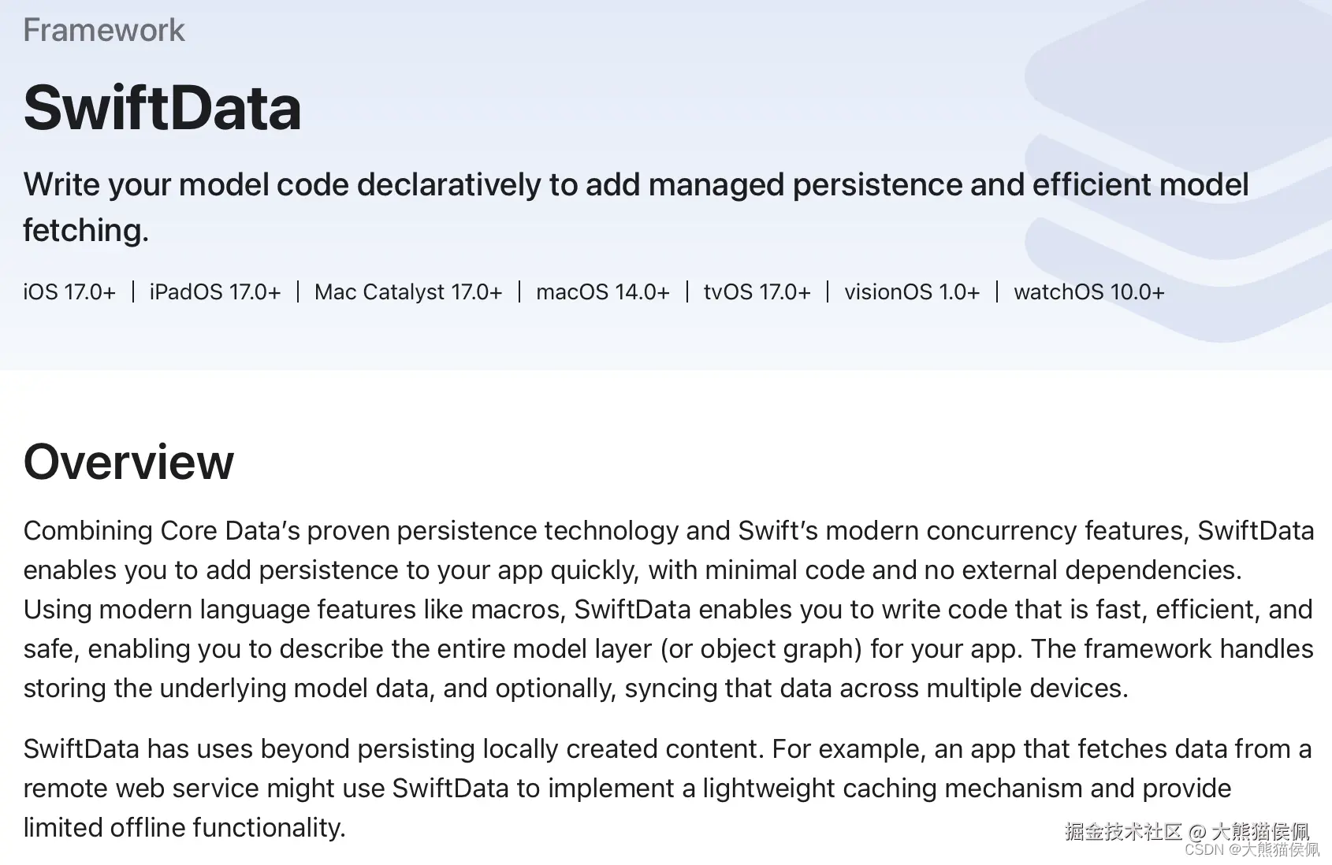
Task: Click the SwiftData page title
Action: [x=162, y=108]
